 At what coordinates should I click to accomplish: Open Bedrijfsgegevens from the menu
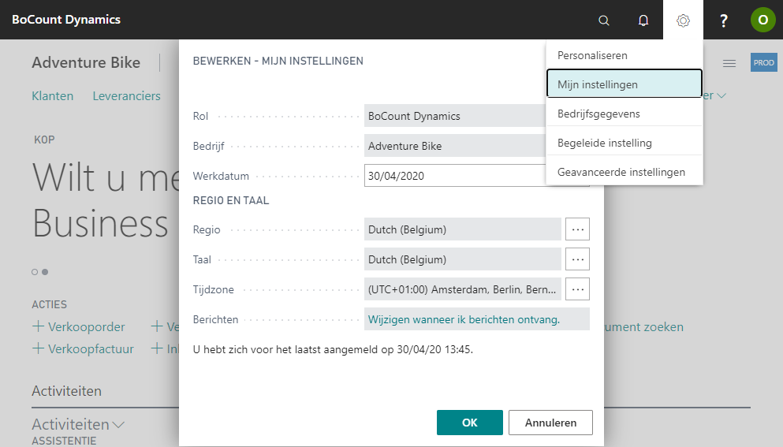click(x=625, y=114)
